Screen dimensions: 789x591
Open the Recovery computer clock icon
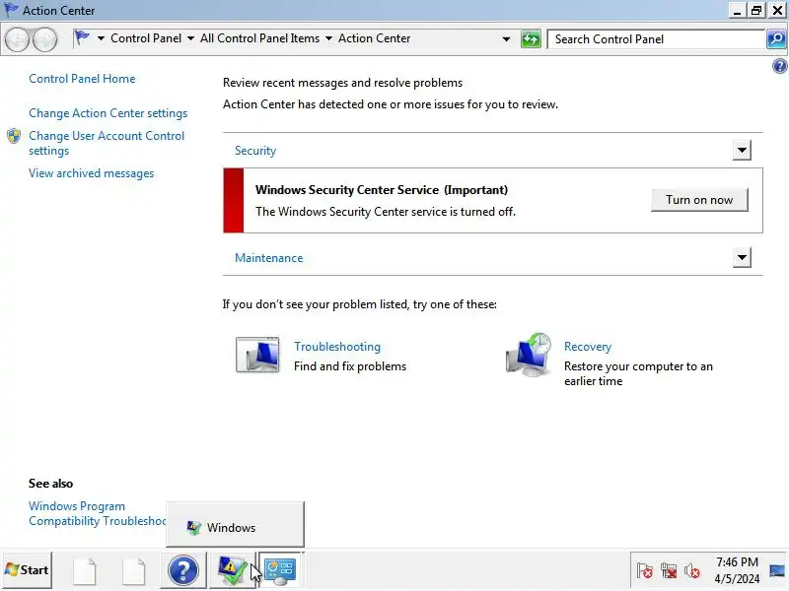point(529,355)
